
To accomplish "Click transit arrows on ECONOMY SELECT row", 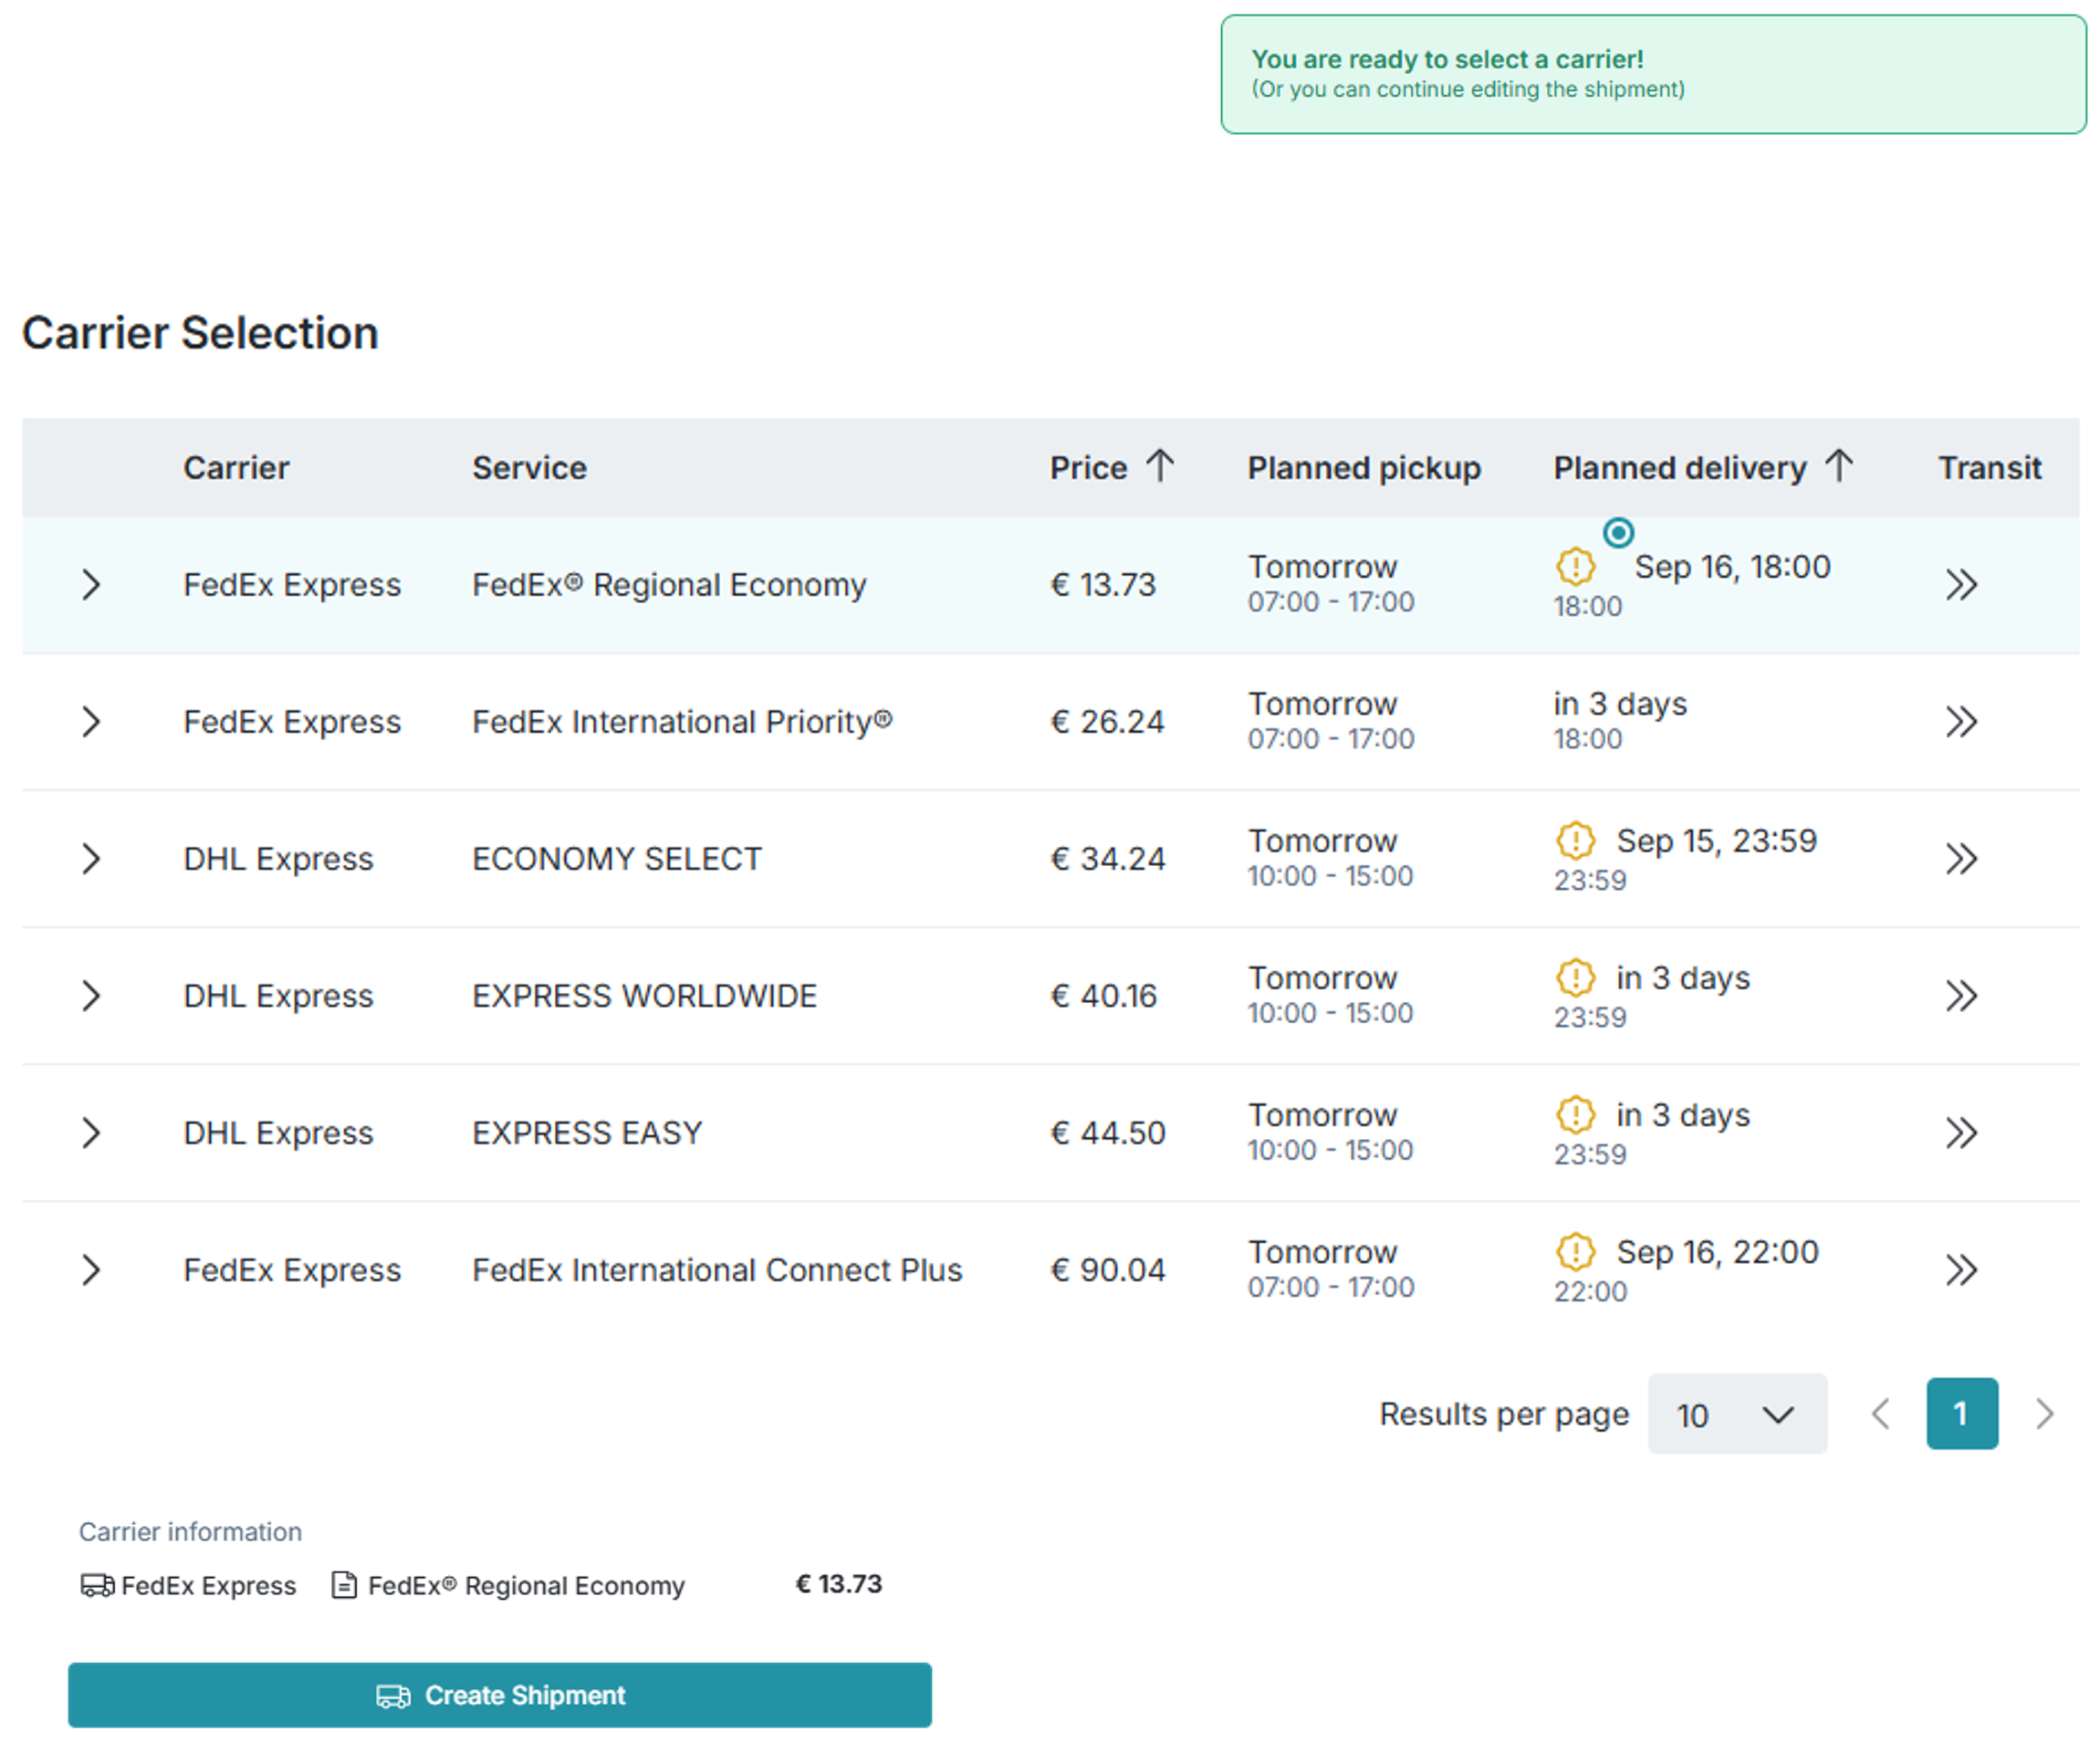I will pyautogui.click(x=1960, y=859).
